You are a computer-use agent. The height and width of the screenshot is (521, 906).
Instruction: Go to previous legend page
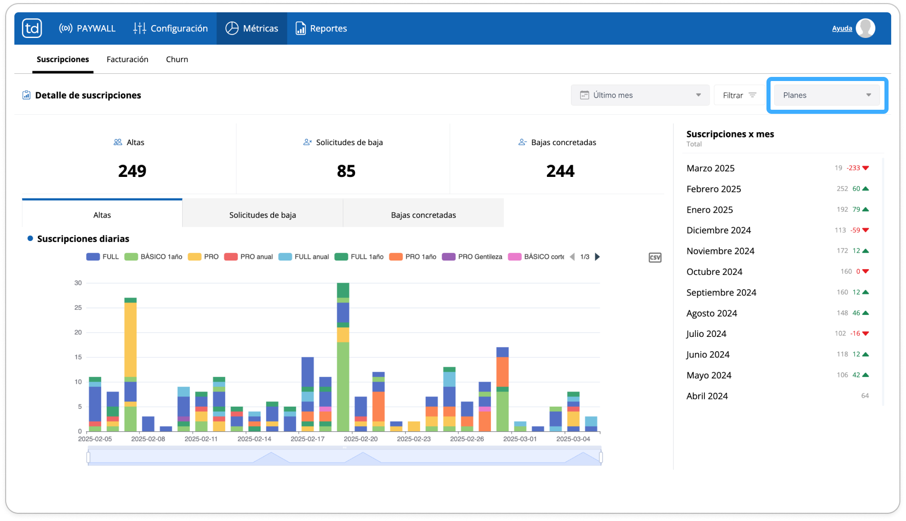pos(572,257)
